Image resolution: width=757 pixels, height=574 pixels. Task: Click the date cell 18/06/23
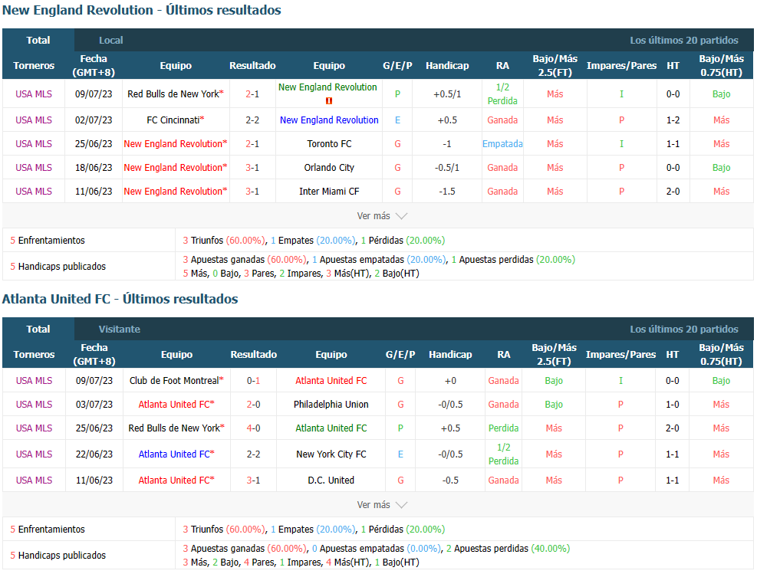(94, 167)
